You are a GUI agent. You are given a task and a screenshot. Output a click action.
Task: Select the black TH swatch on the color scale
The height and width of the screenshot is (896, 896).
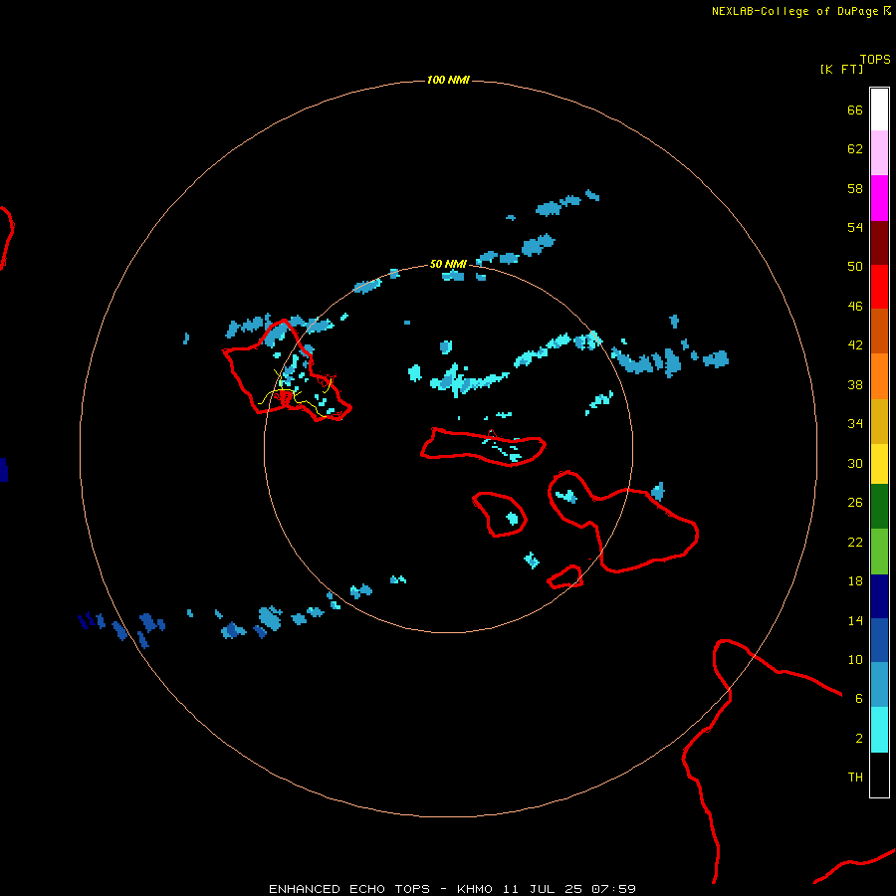[879, 775]
